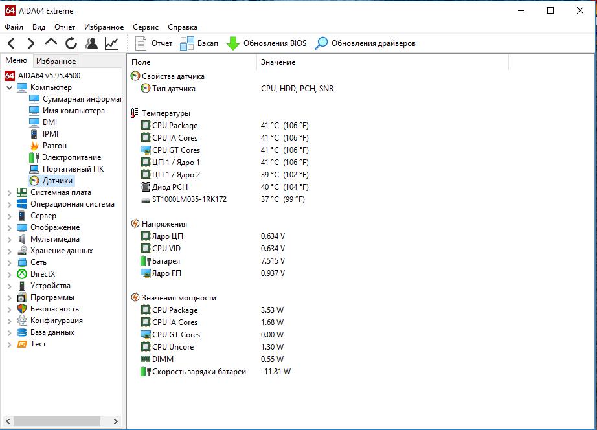The height and width of the screenshot is (430, 597).
Task: Click the ST1000LM035-1RK172 hard drive icon
Action: [x=146, y=199]
